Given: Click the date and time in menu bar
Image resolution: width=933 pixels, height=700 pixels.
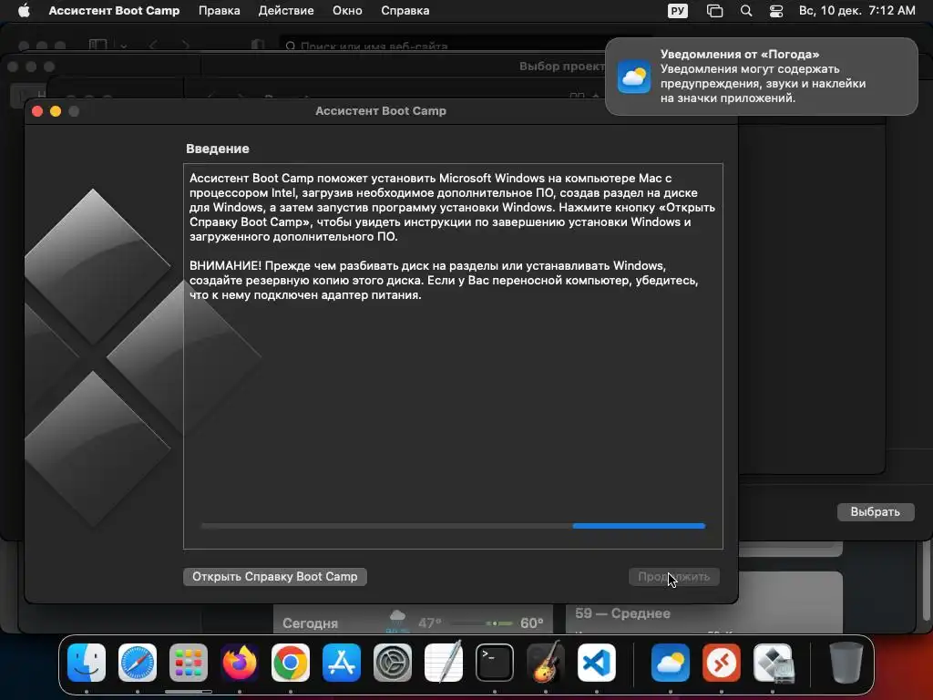Looking at the screenshot, I should 856,11.
